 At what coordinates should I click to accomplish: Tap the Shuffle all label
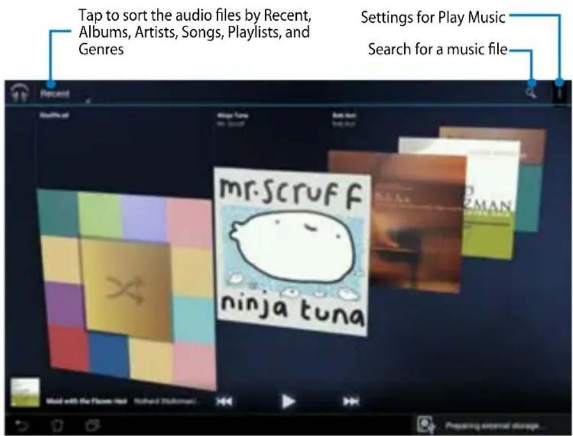coord(54,115)
